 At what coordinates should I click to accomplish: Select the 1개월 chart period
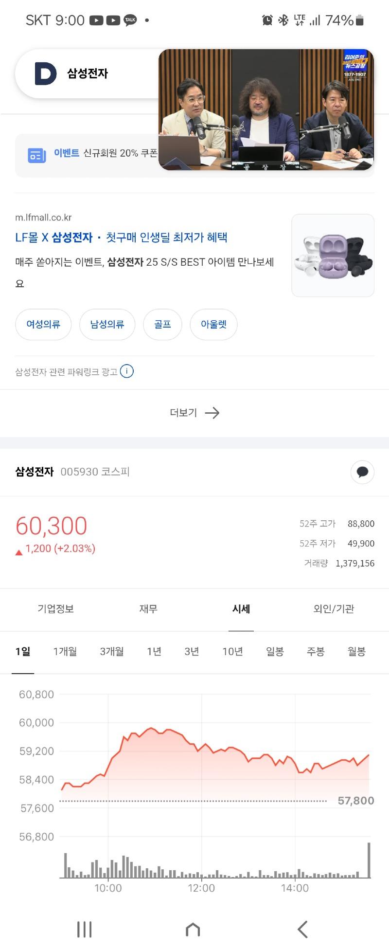(65, 652)
